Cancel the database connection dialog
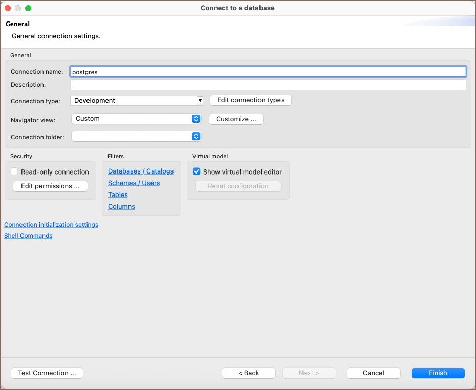The height and width of the screenshot is (390, 476). tap(373, 373)
